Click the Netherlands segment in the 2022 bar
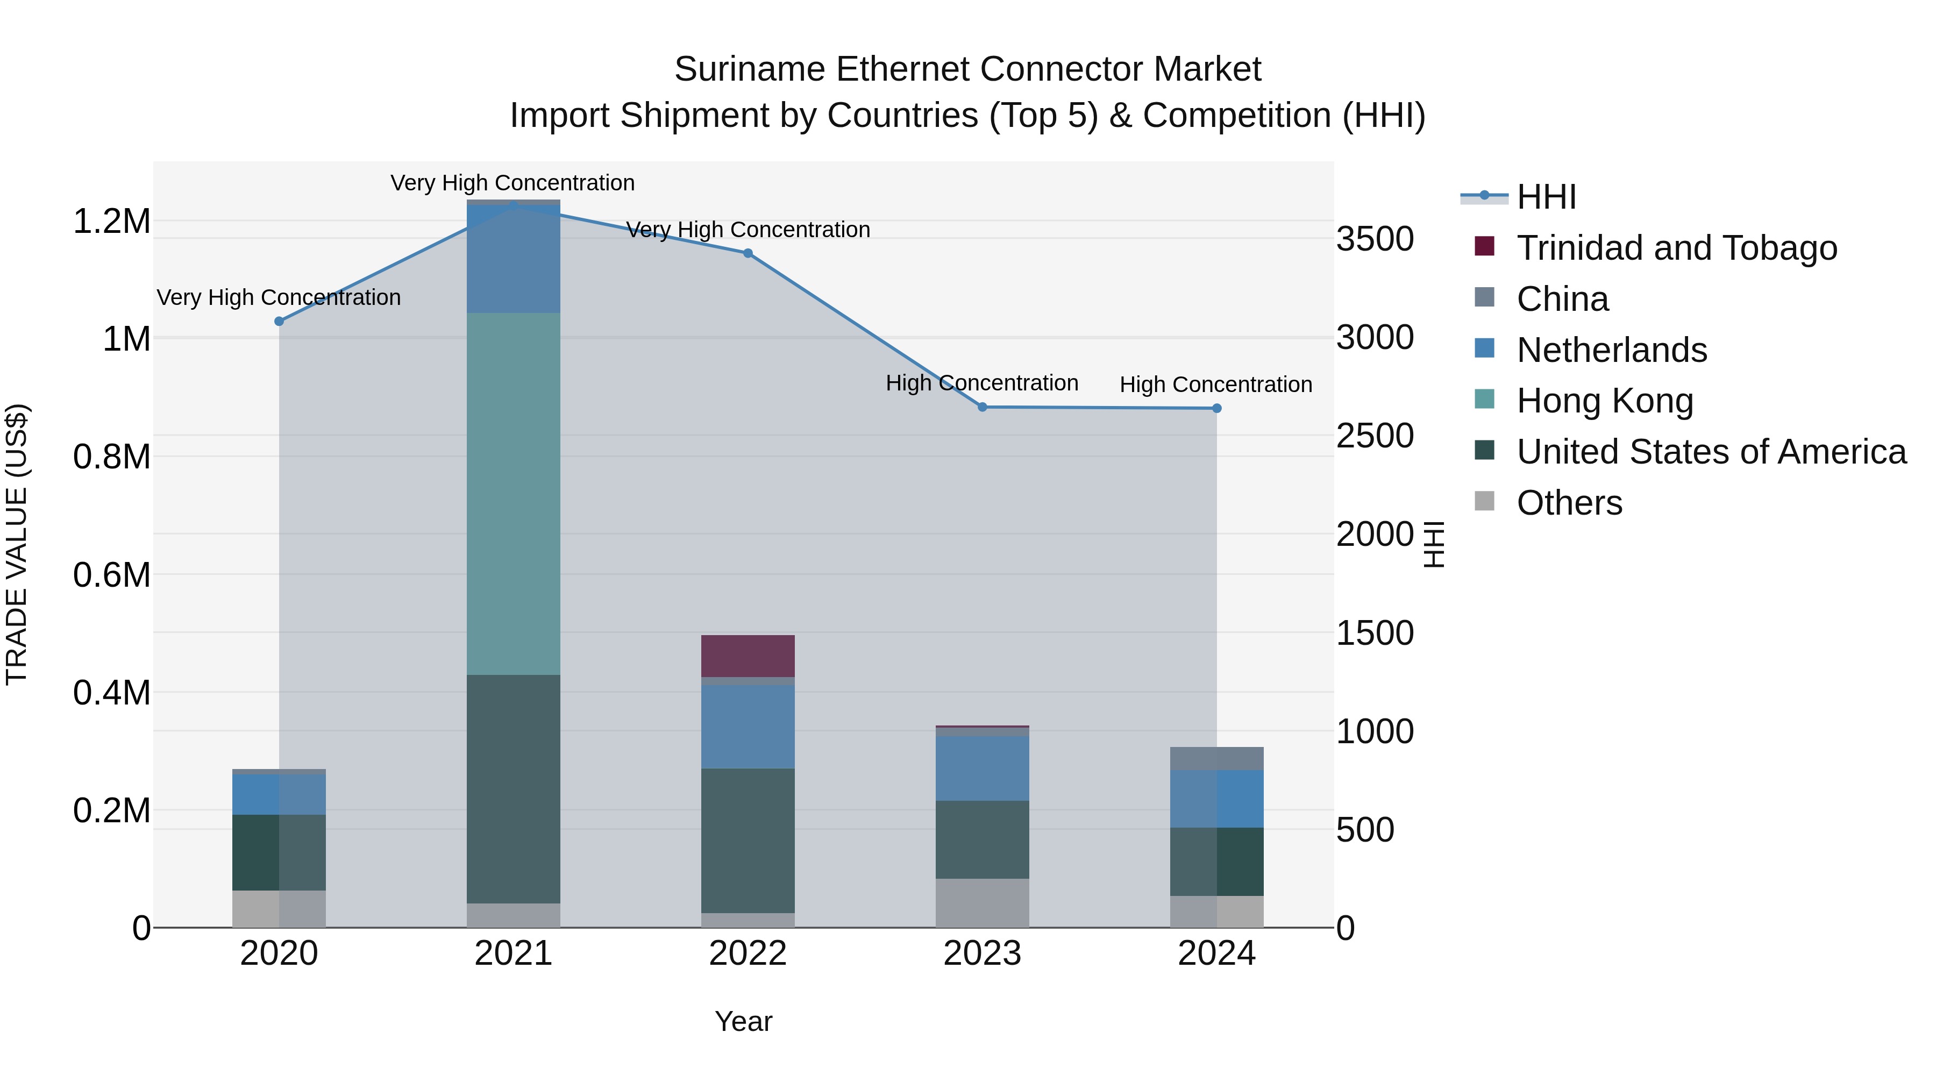 pos(748,726)
